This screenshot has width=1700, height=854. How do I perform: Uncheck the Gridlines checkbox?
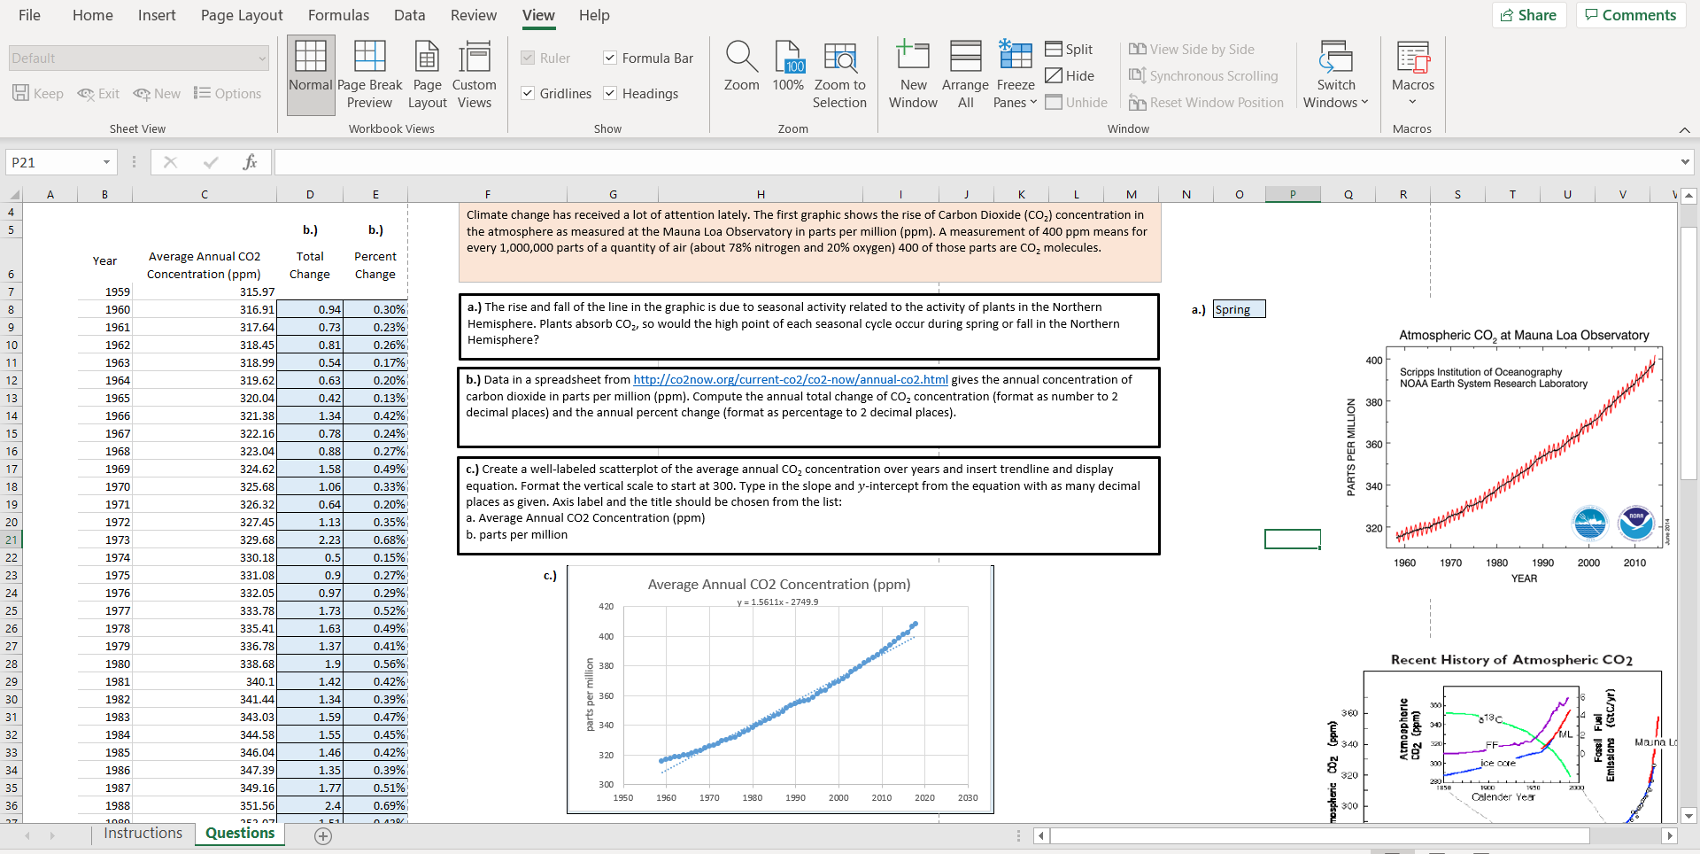pyautogui.click(x=528, y=93)
